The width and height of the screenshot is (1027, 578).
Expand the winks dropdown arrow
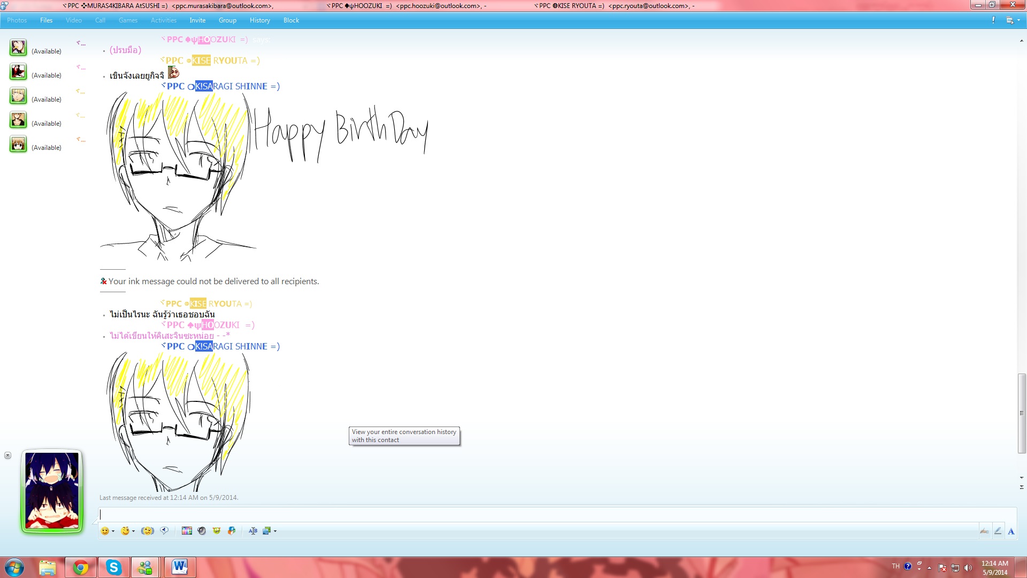[133, 531]
